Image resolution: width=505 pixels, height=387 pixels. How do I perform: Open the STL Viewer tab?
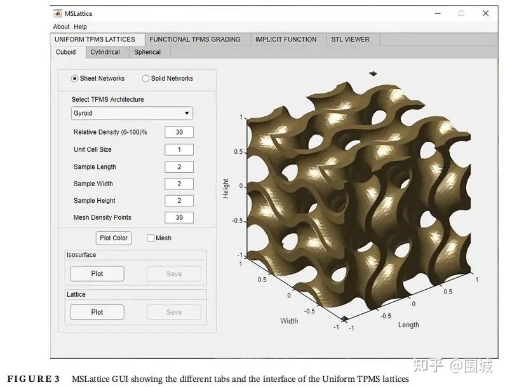point(353,39)
